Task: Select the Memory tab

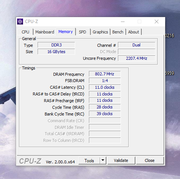Action: click(65, 32)
